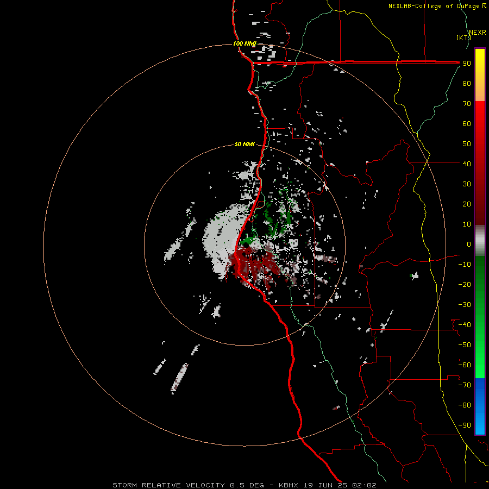Click the -60 value on color scale
Screen dimensions: 489x489
tap(465, 365)
